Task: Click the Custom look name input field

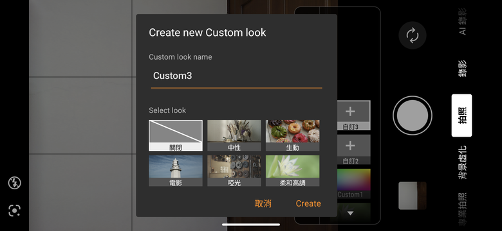Action: [237, 76]
